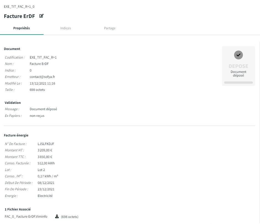Click the Montant HT value 3 209,00 €

[x=45, y=150]
